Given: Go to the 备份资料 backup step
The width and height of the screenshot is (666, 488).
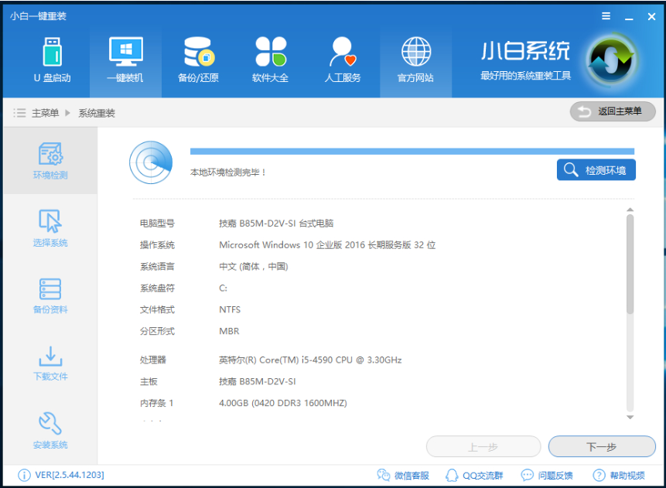Looking at the screenshot, I should pyautogui.click(x=50, y=295).
